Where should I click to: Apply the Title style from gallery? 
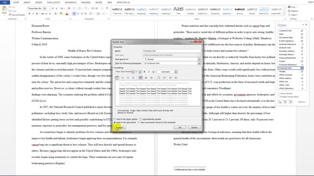(x=179, y=11)
